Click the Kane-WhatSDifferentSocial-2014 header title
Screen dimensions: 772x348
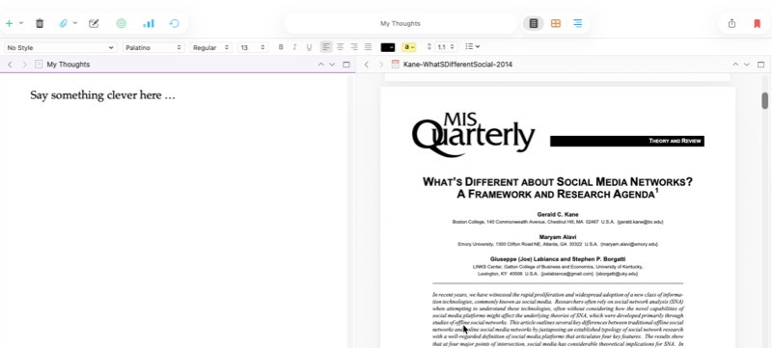(x=457, y=65)
